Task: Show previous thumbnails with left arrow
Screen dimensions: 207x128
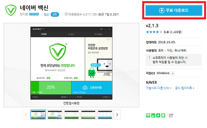Action: [x=26, y=115]
